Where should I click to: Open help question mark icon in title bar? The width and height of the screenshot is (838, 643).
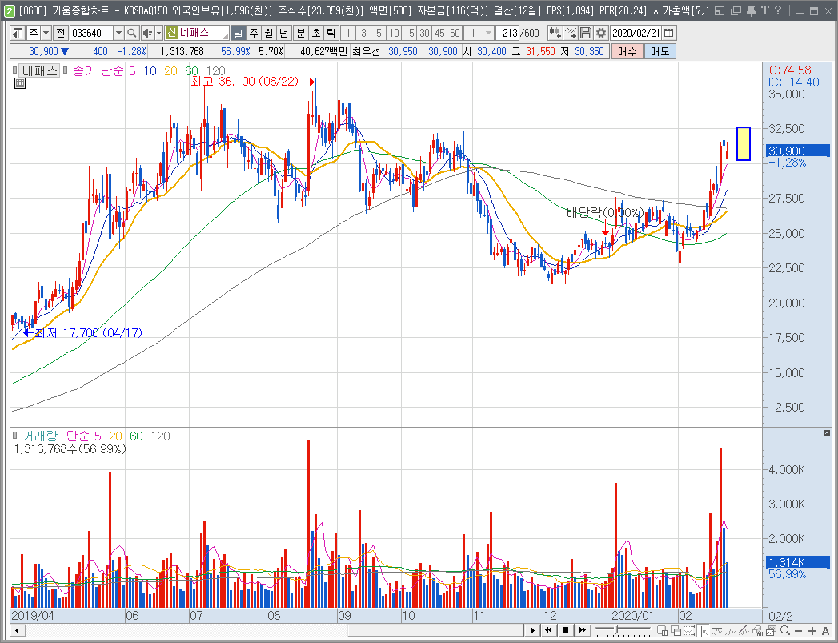[778, 10]
